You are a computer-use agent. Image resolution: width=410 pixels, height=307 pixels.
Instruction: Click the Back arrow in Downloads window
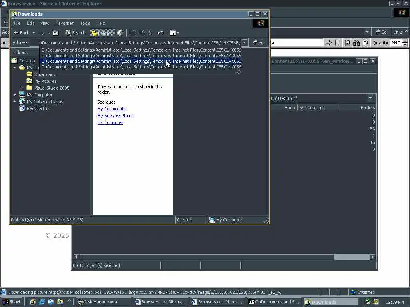pyautogui.click(x=22, y=33)
